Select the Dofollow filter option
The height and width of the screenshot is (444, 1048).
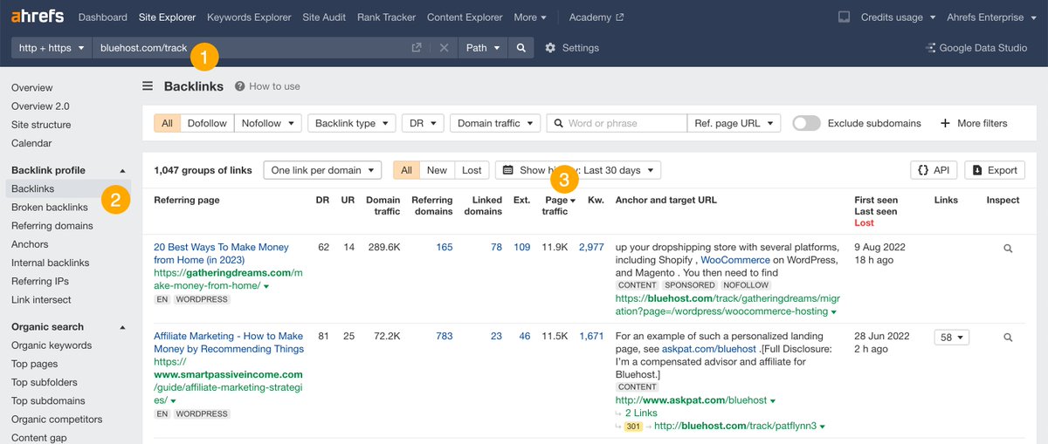coord(207,123)
